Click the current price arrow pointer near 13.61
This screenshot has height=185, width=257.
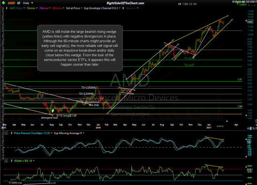[x=246, y=21]
